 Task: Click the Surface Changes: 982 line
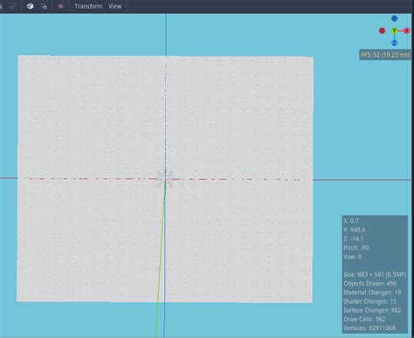[x=372, y=310]
